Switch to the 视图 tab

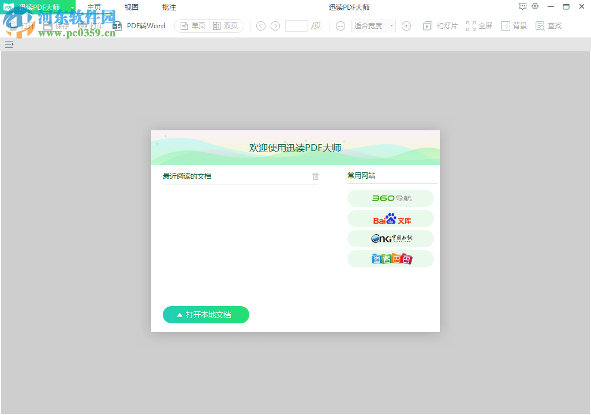tap(132, 7)
